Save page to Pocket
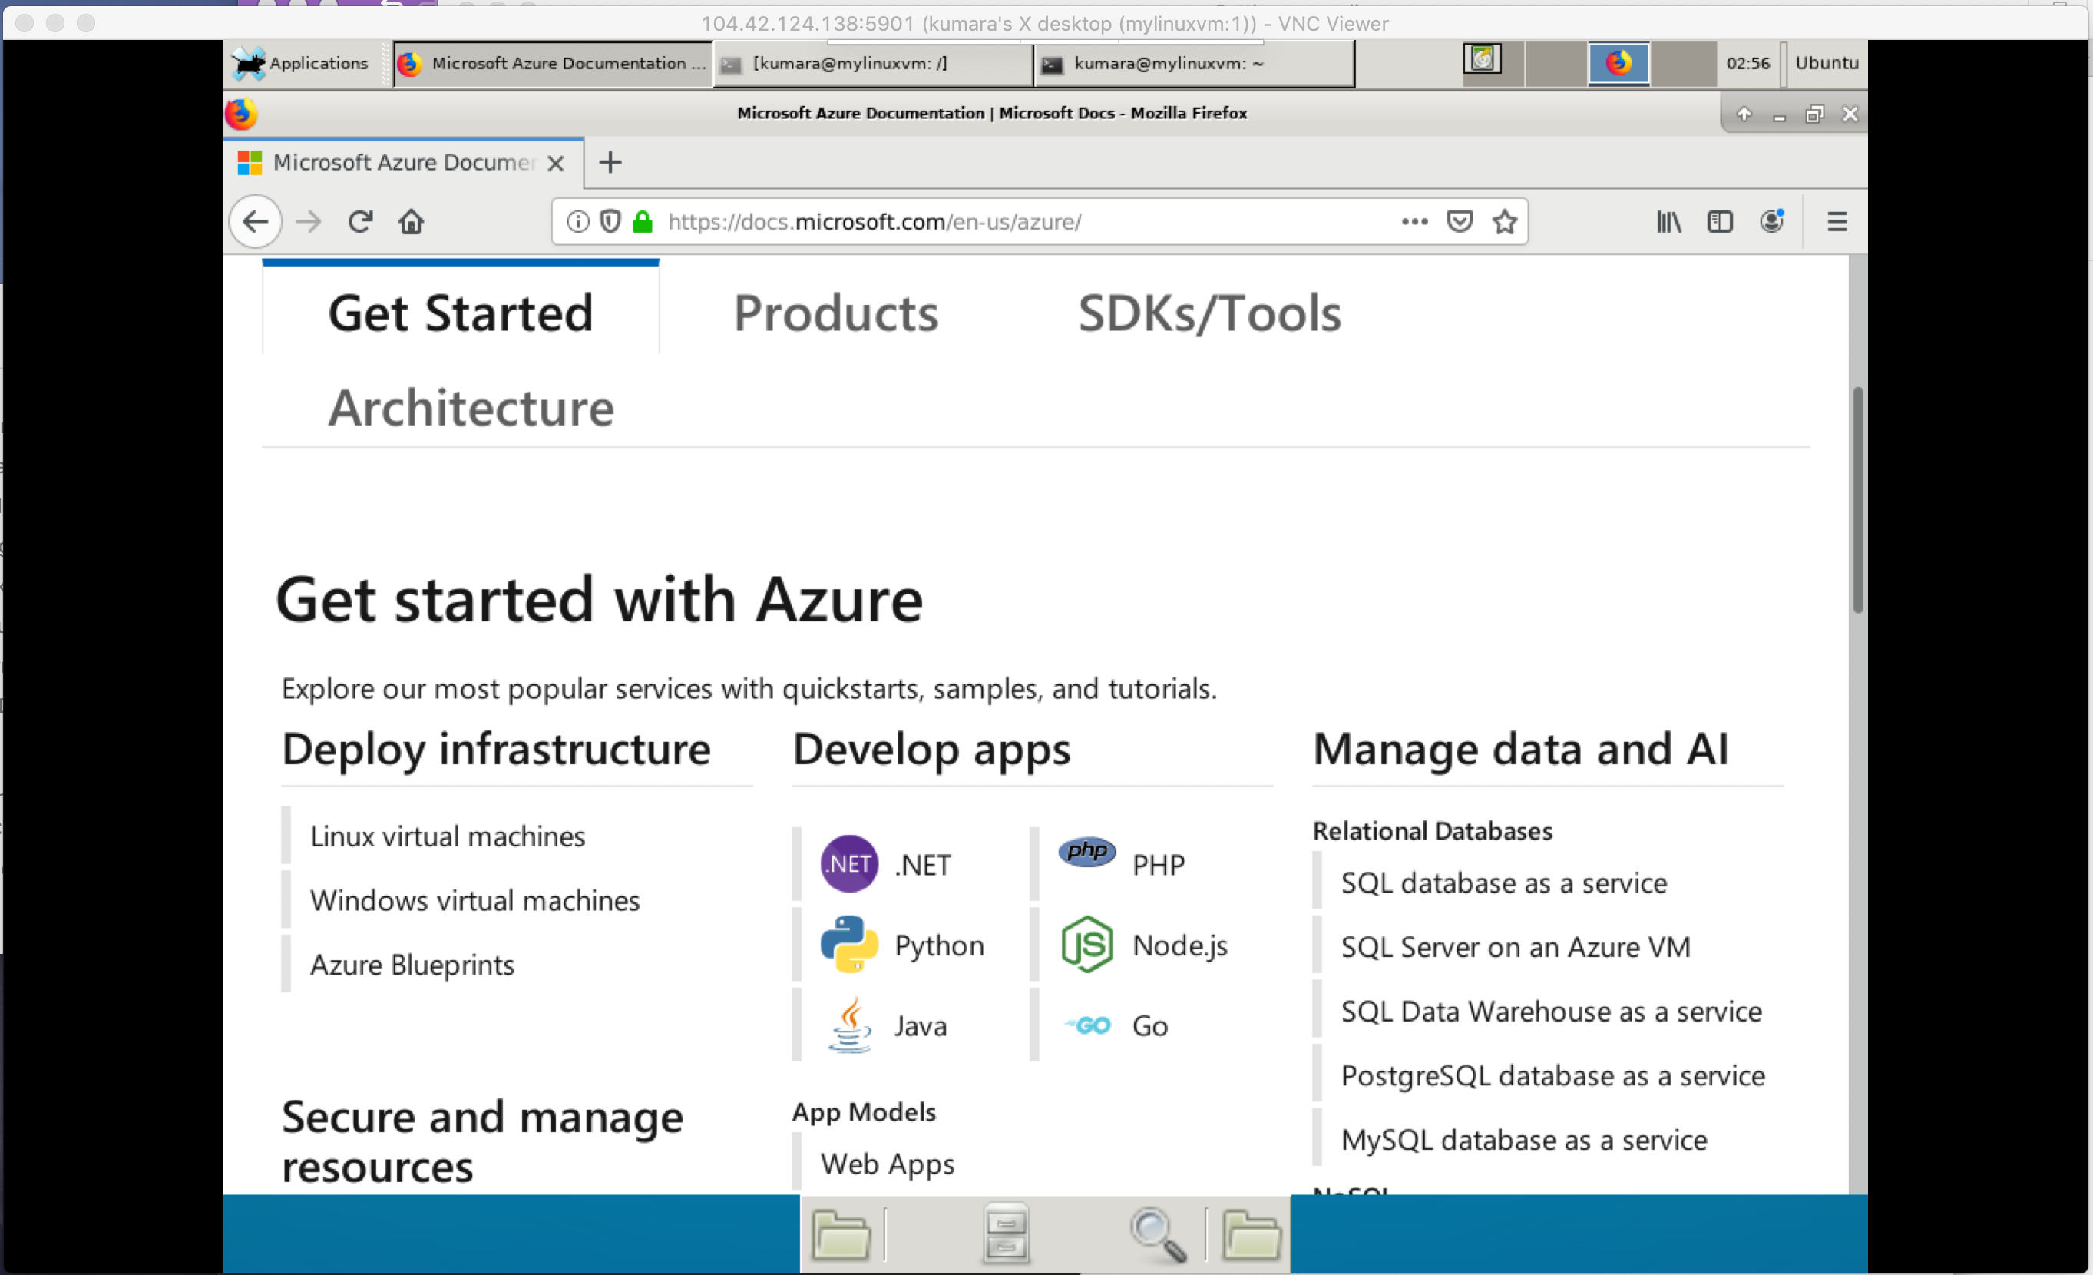This screenshot has width=2093, height=1275. pyautogui.click(x=1460, y=222)
